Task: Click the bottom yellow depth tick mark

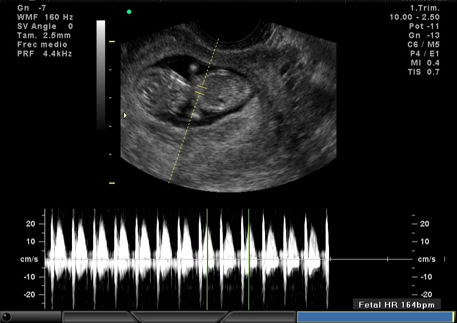Action: 112,183
